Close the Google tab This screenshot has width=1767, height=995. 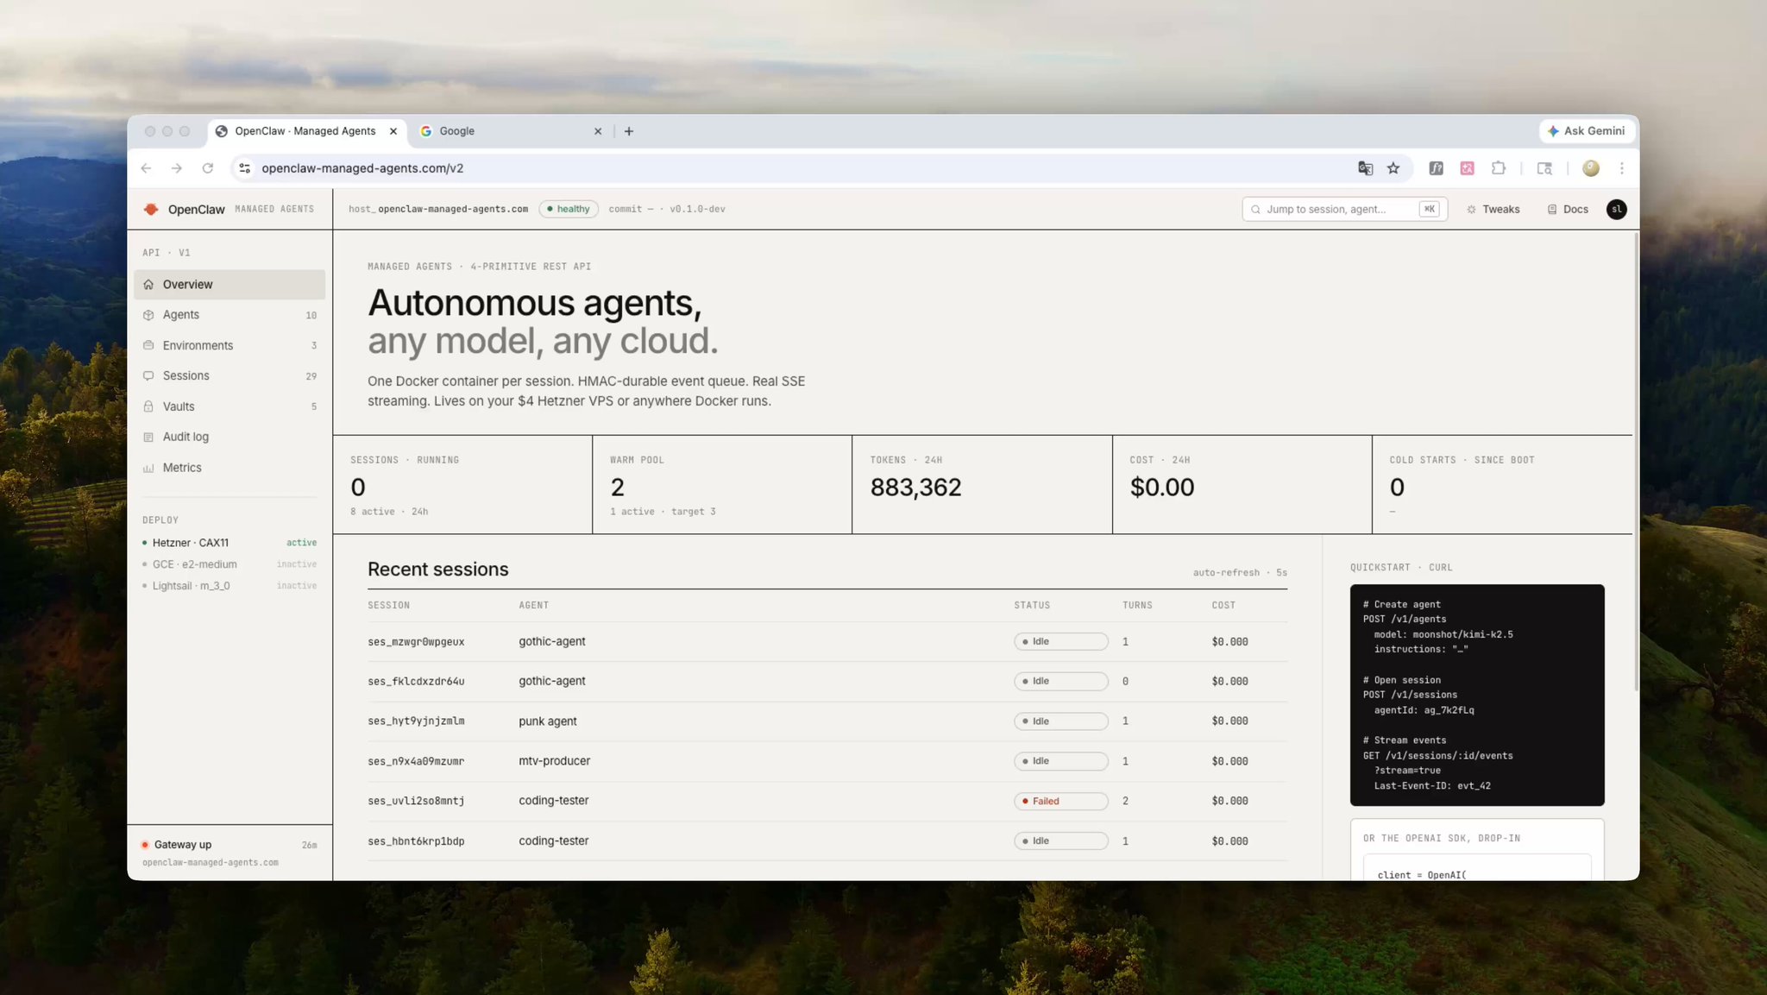(x=598, y=131)
